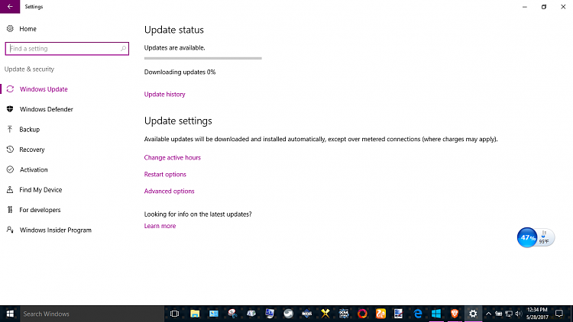573x322 pixels.
Task: Click the Backup upload arrow icon
Action: point(10,129)
